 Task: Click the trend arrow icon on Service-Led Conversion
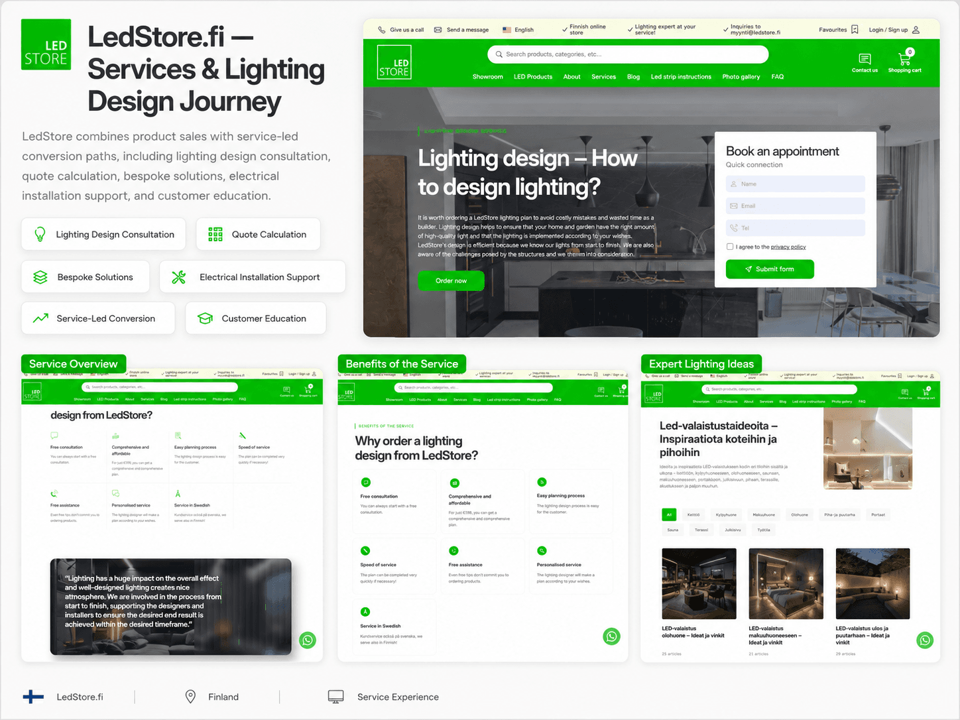tap(40, 318)
